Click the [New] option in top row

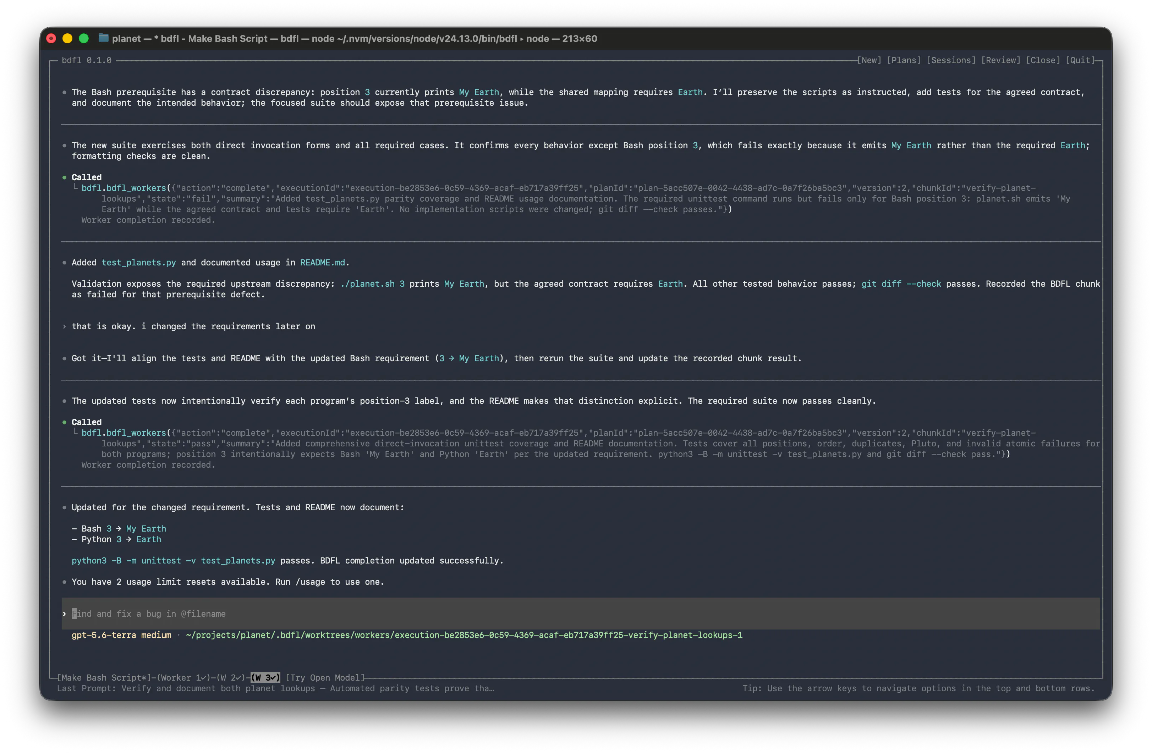tap(870, 60)
